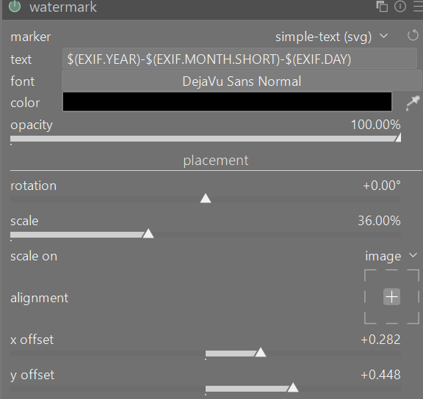This screenshot has width=423, height=399.
Task: Click the marker dropdown chevron arrow
Action: tap(383, 36)
